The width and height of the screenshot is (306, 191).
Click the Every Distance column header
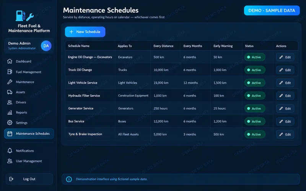point(163,46)
